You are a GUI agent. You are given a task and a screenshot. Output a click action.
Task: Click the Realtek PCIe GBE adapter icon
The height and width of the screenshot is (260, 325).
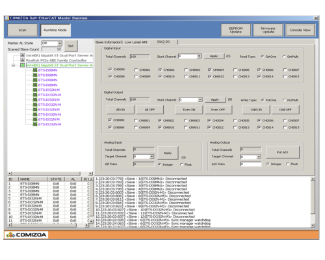pos(23,60)
